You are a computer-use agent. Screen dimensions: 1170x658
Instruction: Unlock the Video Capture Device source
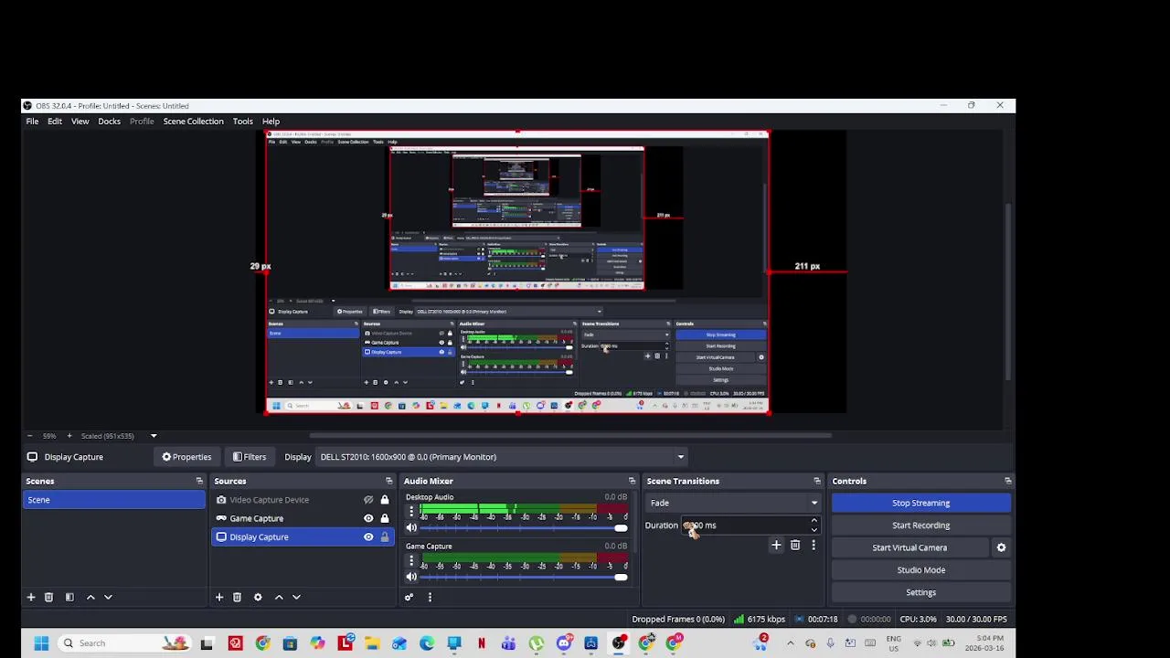tap(385, 500)
